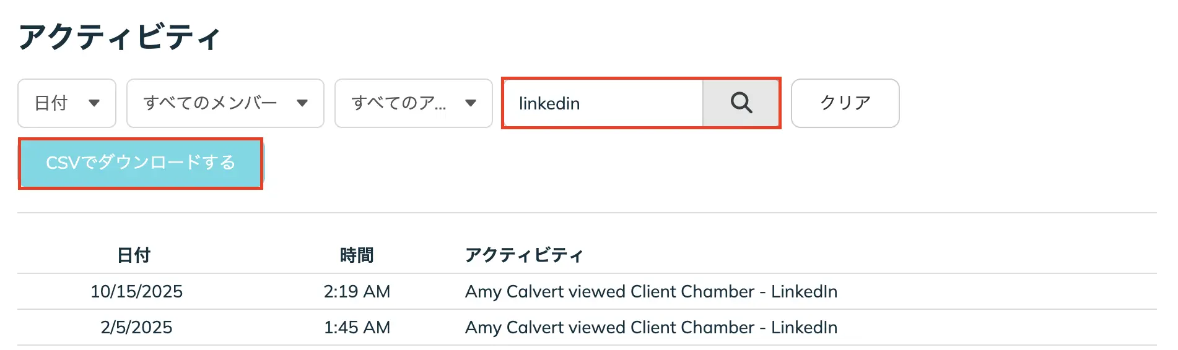This screenshot has width=1178, height=350.
Task: Click the アクティビティ table column header
Action: pyautogui.click(x=524, y=255)
